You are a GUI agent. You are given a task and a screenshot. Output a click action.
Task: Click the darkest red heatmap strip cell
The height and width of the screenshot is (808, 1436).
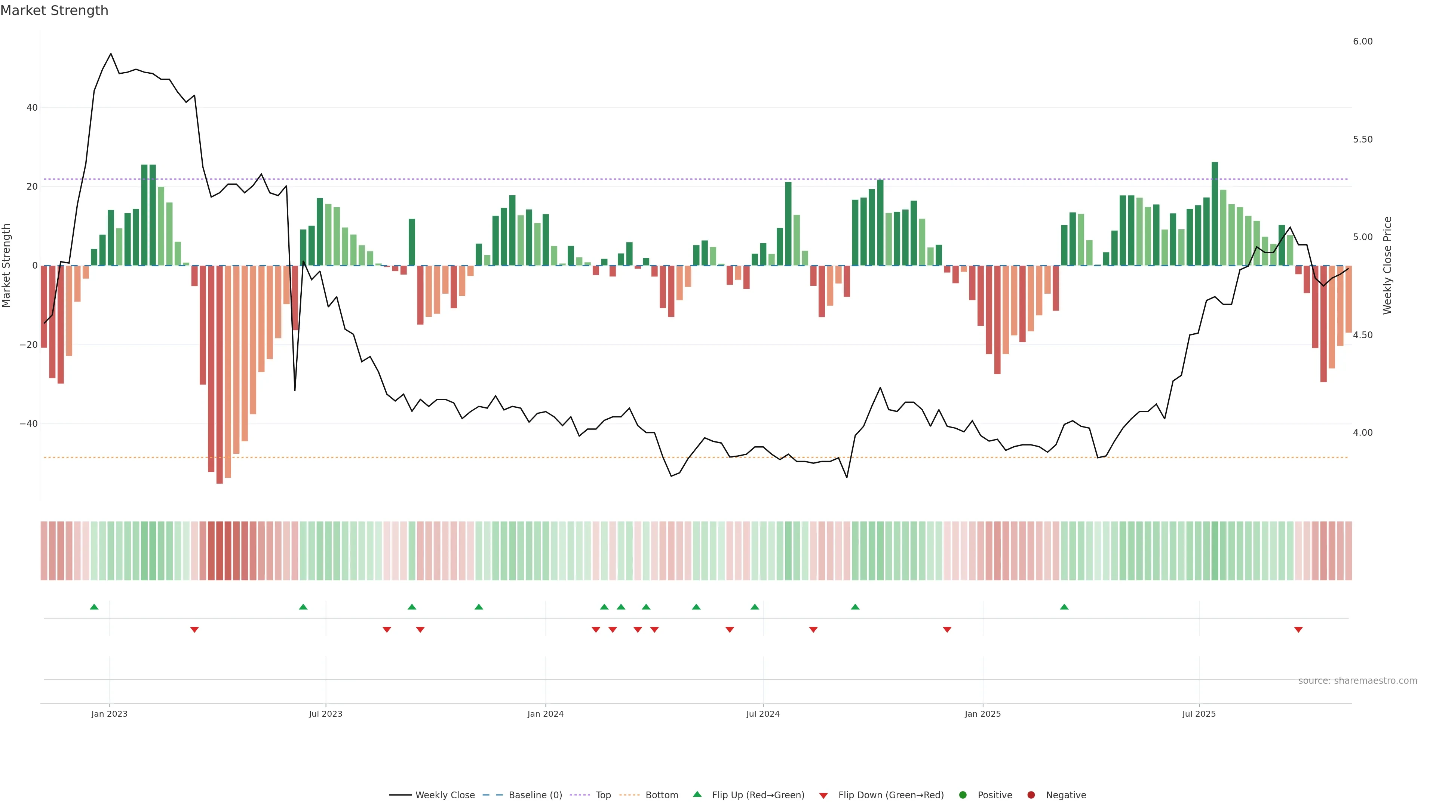[220, 551]
